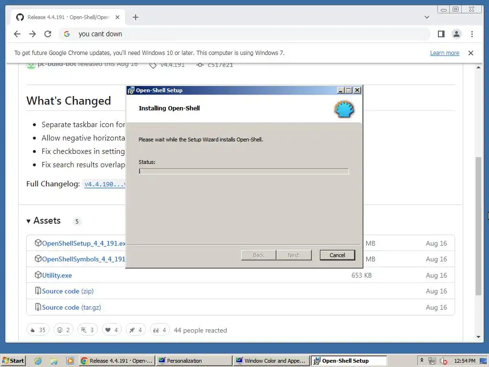
Task: Click the 653 KB size text
Action: [x=361, y=275]
